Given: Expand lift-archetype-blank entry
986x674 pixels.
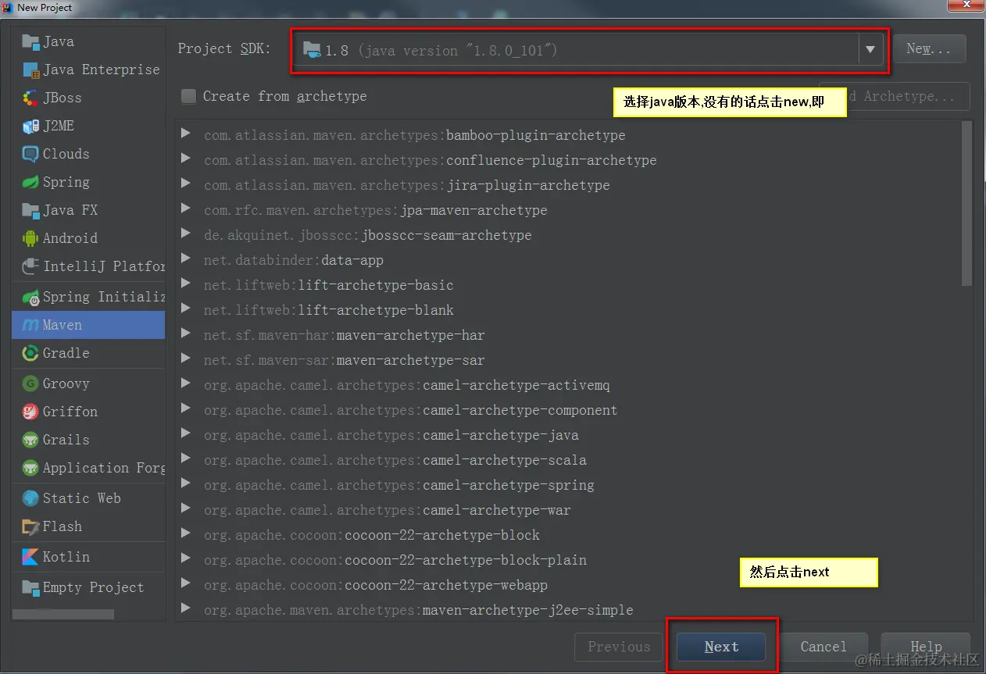Looking at the screenshot, I should pyautogui.click(x=185, y=309).
